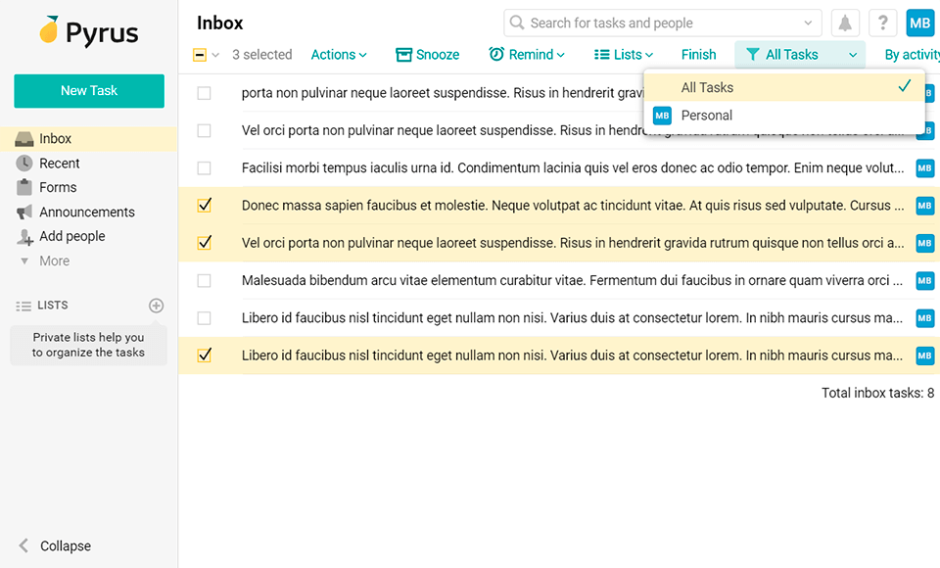Image resolution: width=940 pixels, height=568 pixels.
Task: Create a new private list
Action: pyautogui.click(x=156, y=305)
